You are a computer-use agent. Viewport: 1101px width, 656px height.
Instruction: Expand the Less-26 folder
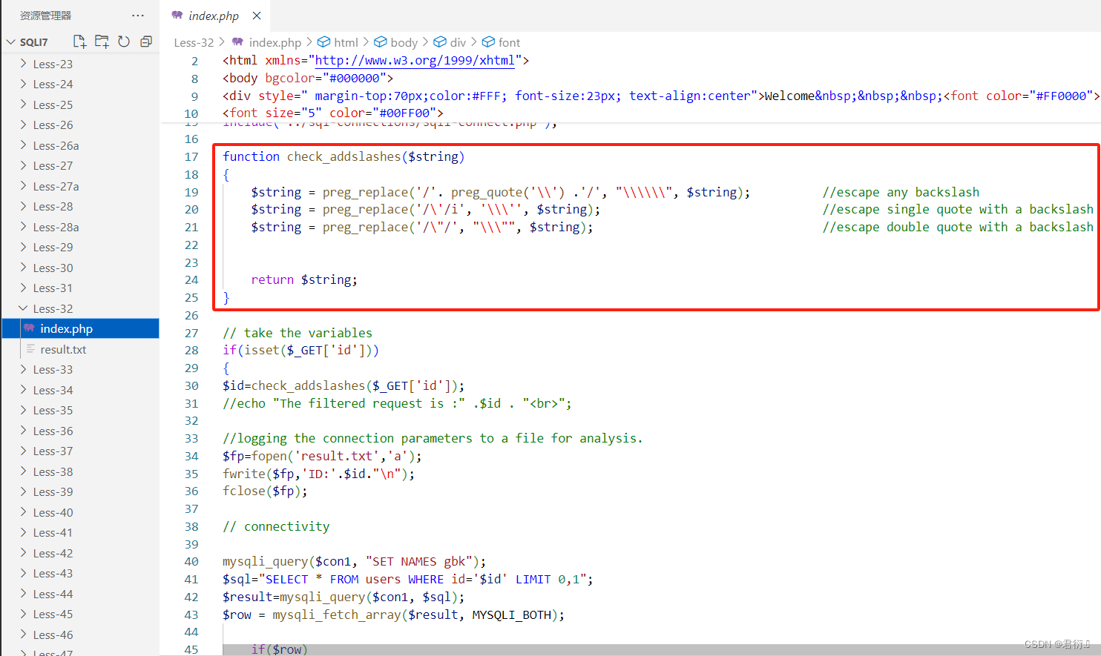[x=79, y=125]
